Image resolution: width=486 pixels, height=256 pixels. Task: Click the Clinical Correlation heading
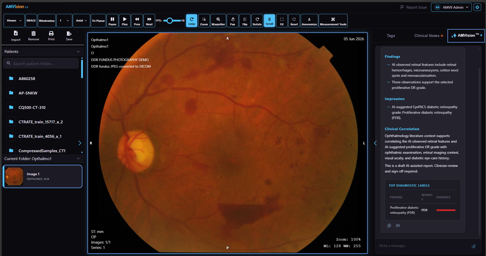pos(402,129)
